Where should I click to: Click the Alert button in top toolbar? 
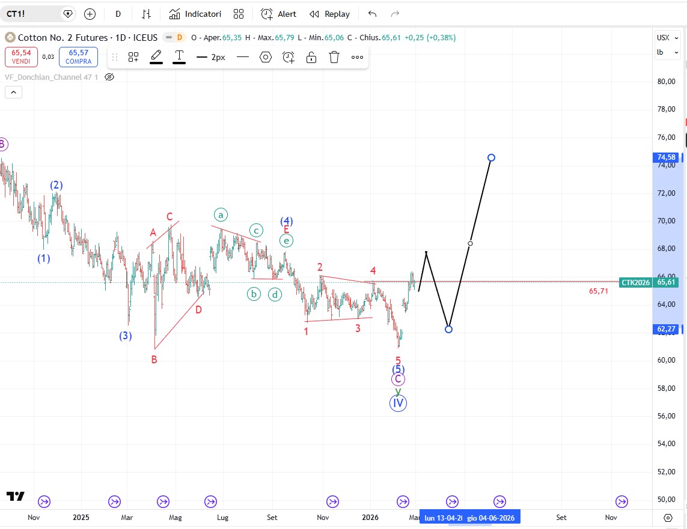click(278, 14)
